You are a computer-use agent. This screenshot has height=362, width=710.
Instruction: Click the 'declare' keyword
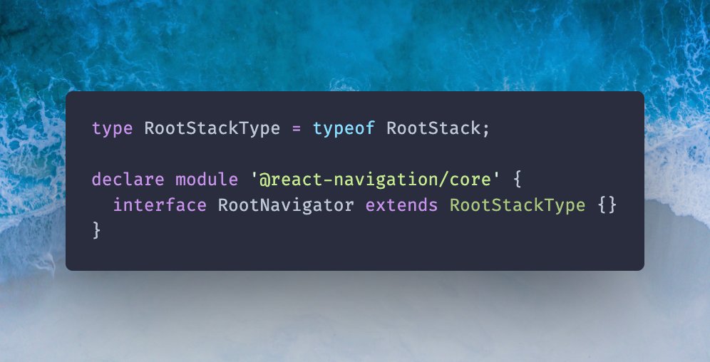(x=128, y=180)
